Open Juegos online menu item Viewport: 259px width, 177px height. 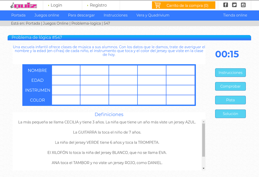tap(47, 15)
